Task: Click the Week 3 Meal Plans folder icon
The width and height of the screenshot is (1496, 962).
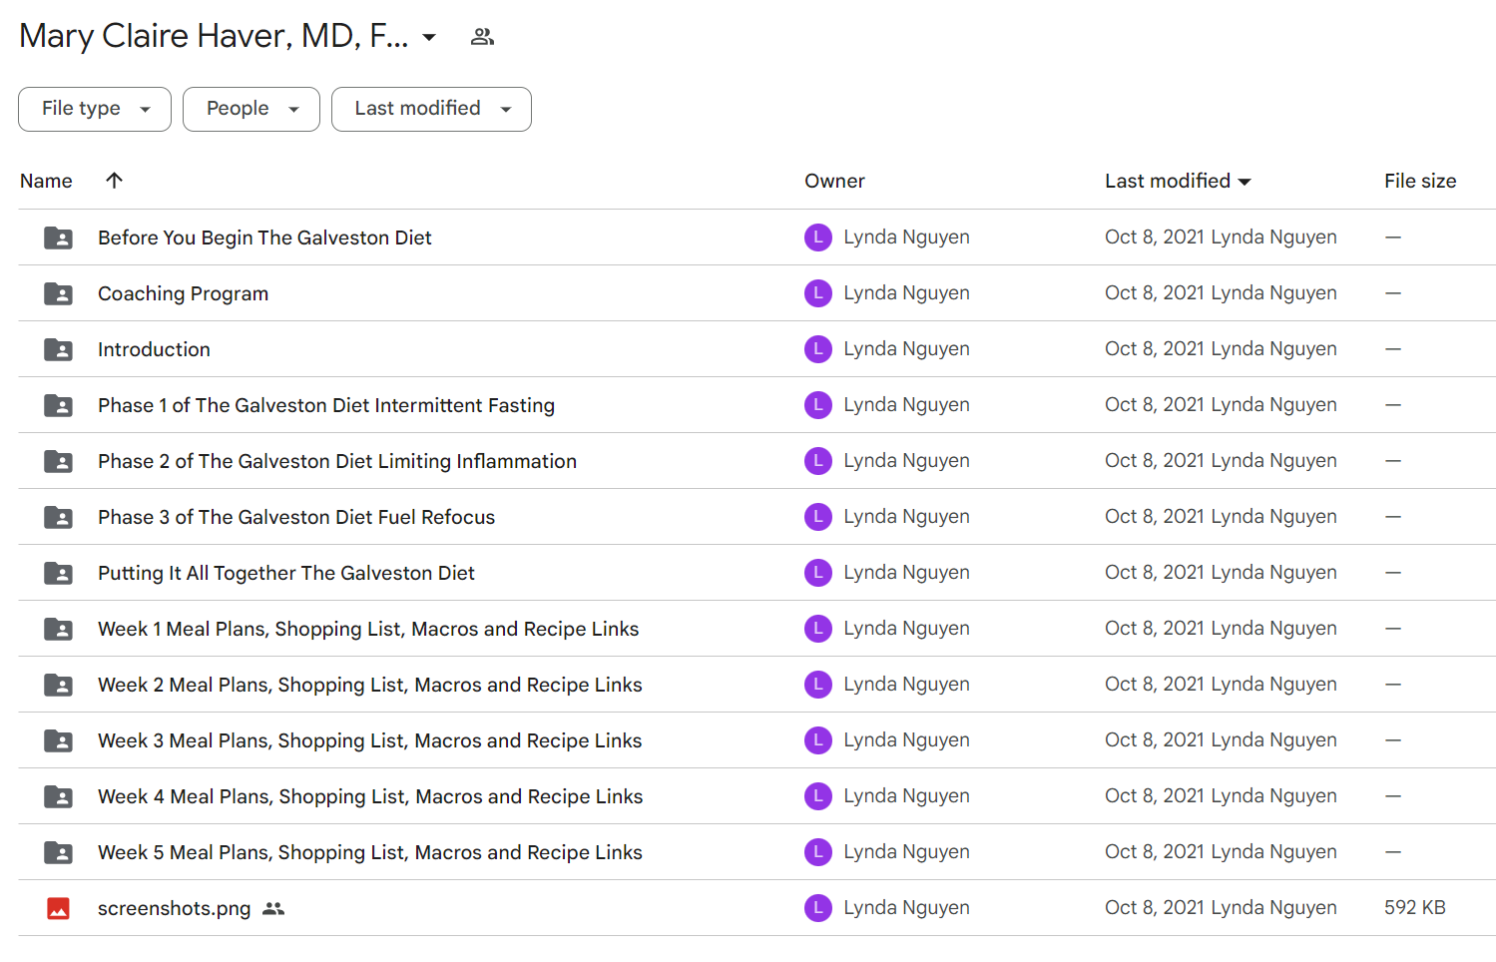Action: (x=58, y=740)
